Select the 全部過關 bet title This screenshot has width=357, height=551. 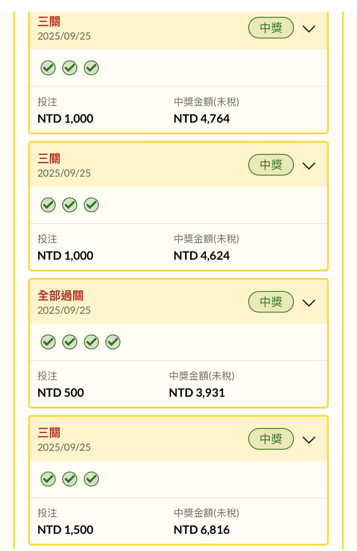(x=60, y=295)
